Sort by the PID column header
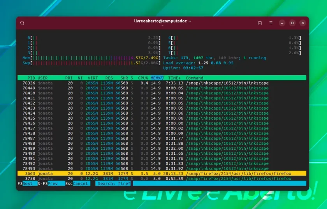The image size is (327, 209). tap(31, 78)
